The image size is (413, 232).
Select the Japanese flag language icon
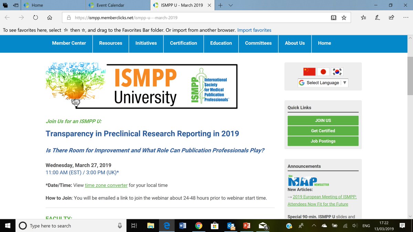323,71
